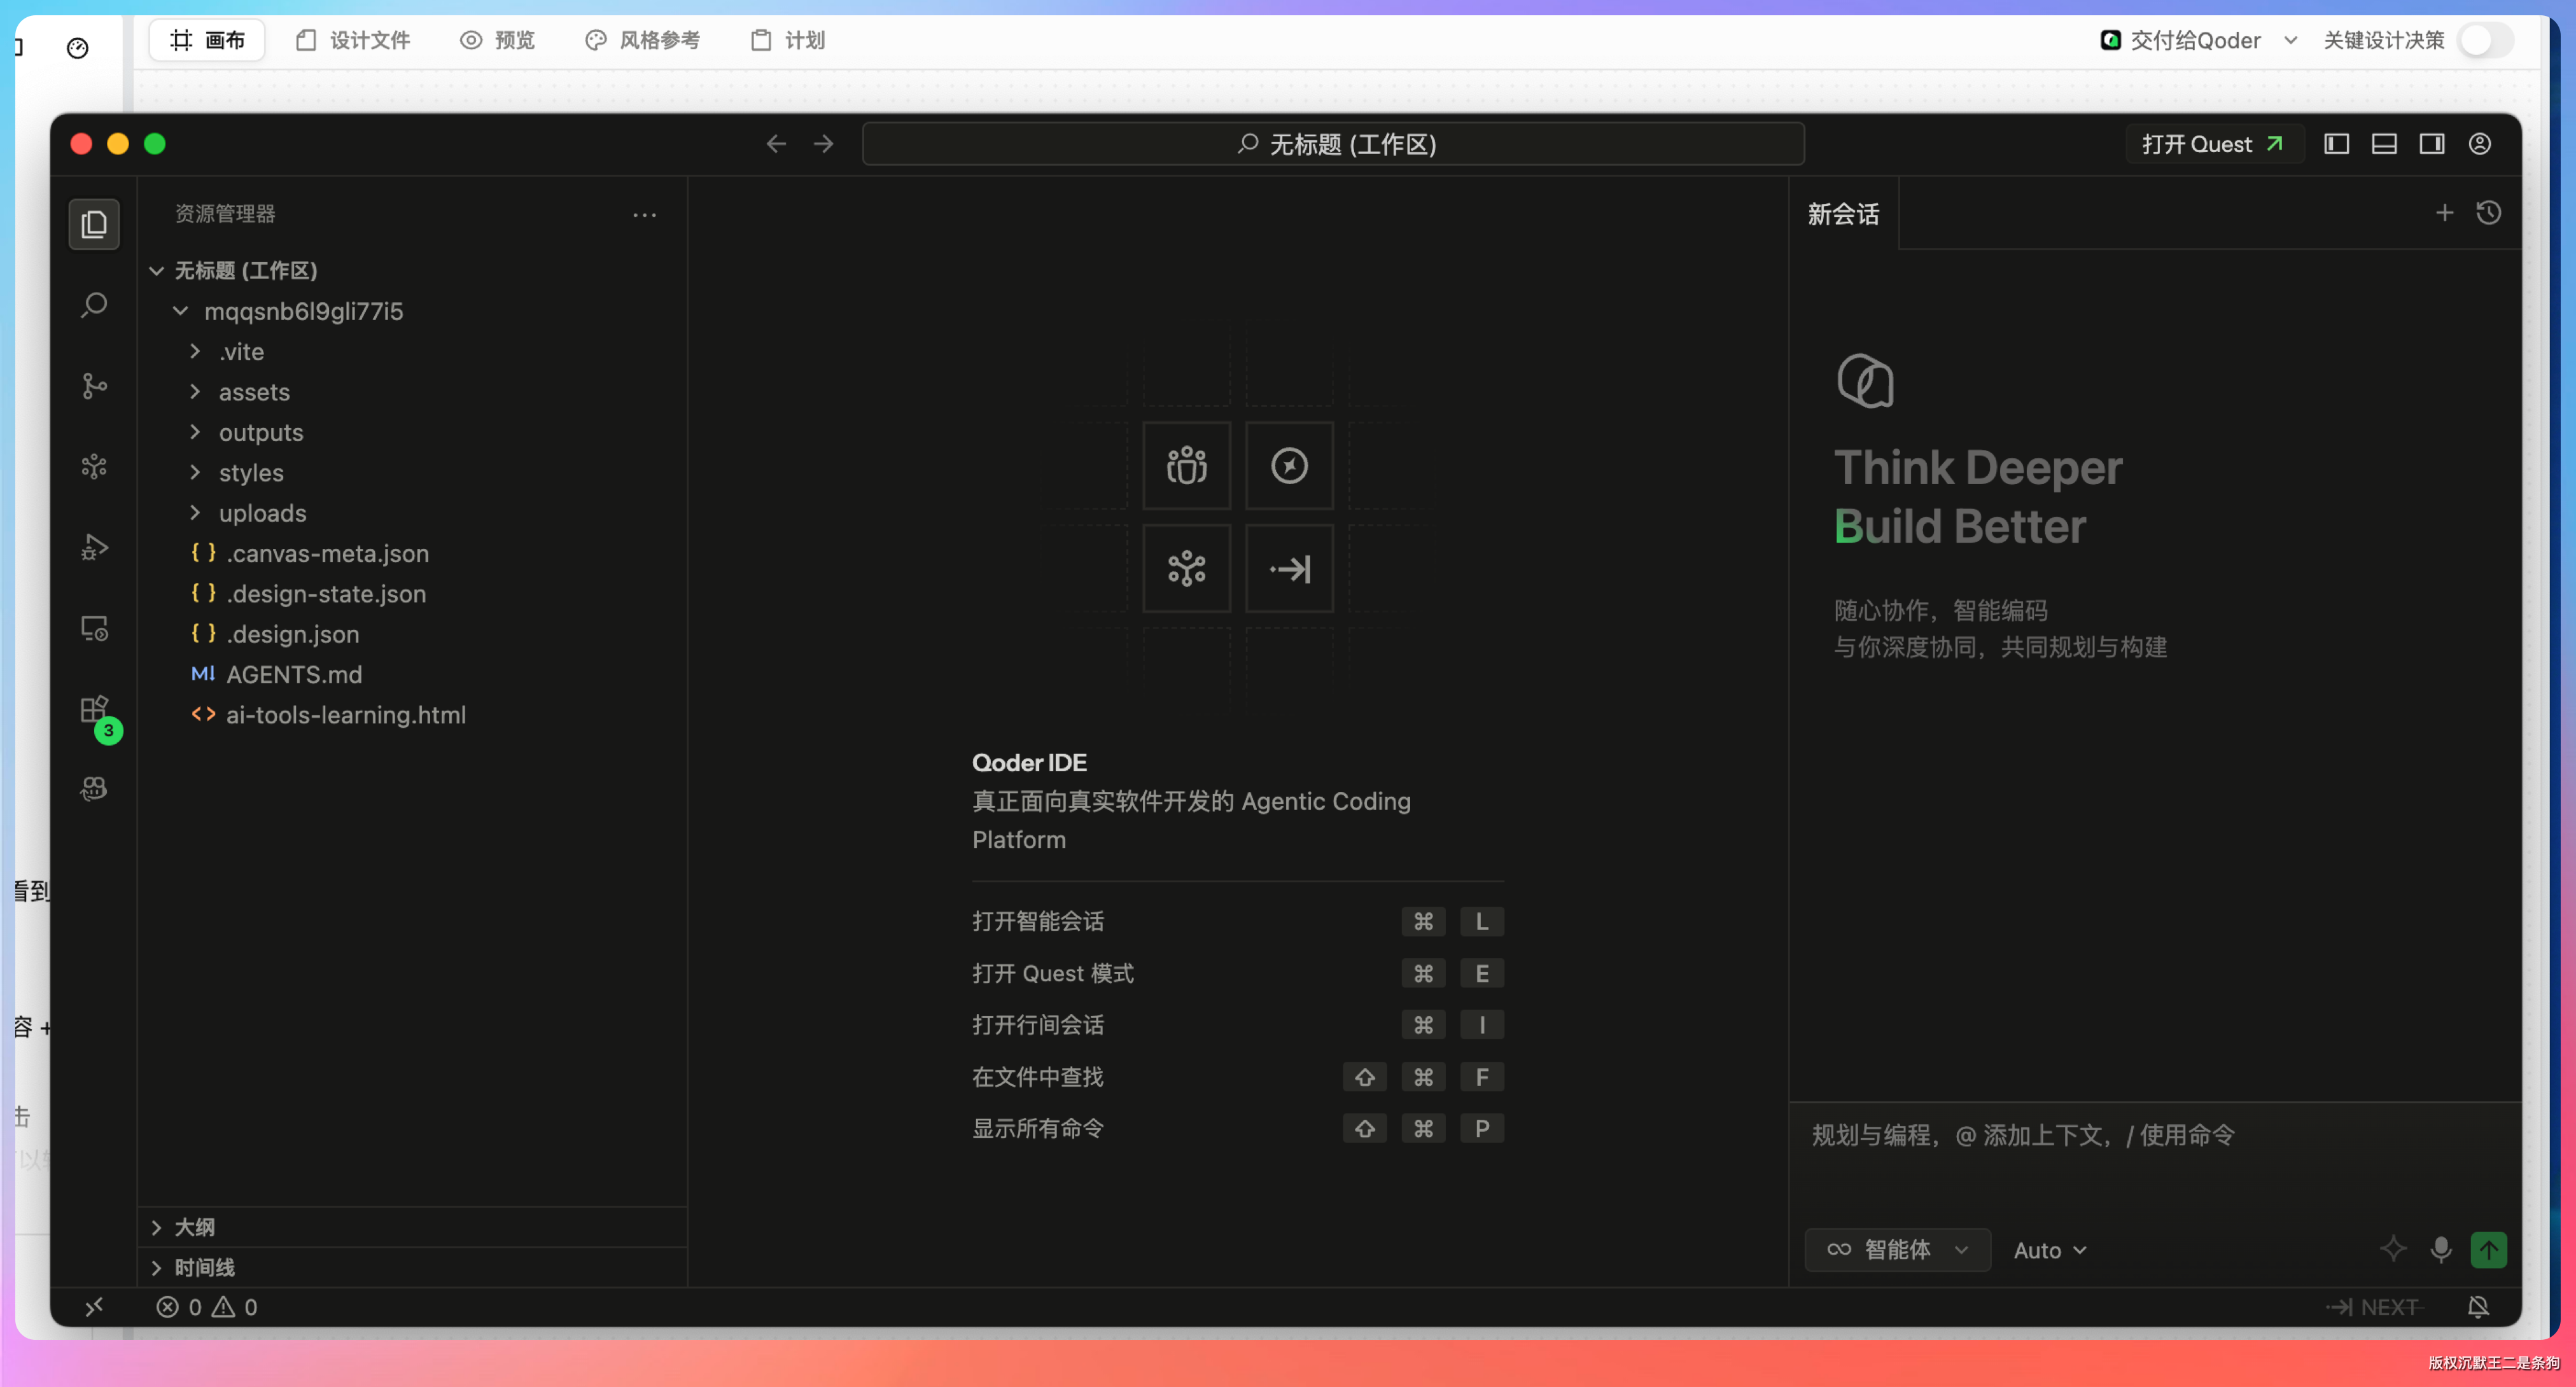Switch to the 计划 tab
This screenshot has width=2576, height=1387.
click(788, 40)
